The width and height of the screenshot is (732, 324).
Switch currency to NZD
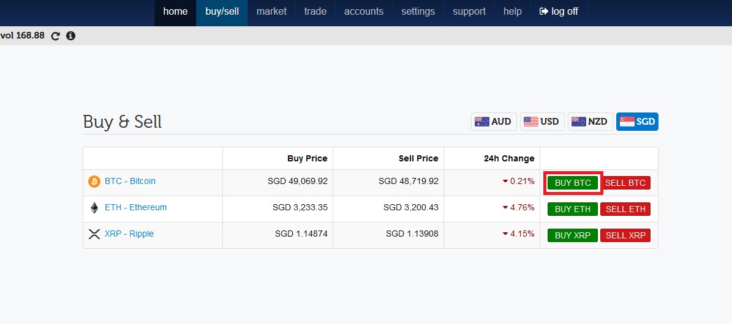coord(590,122)
